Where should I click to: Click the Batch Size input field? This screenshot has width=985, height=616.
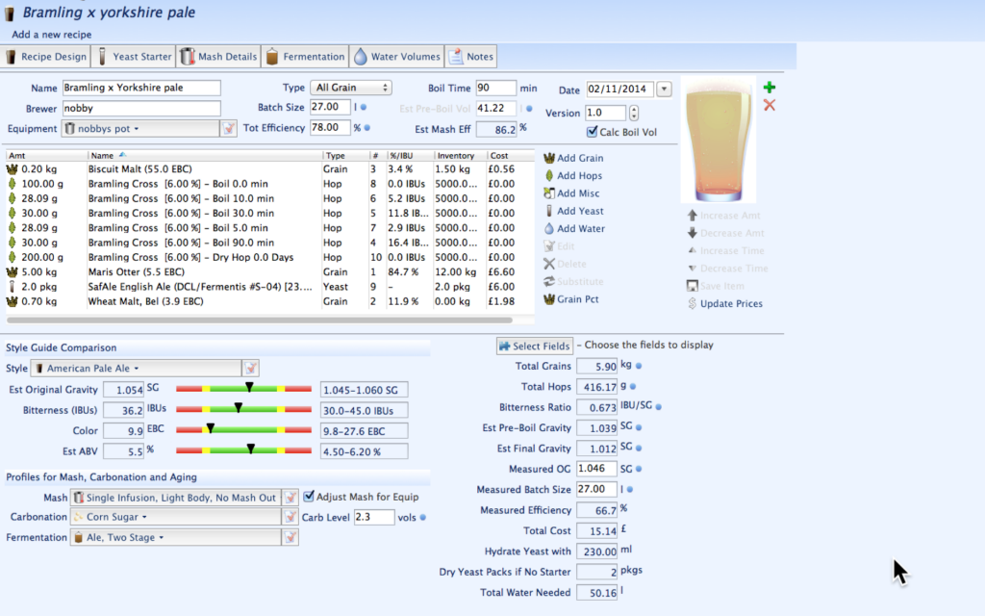click(330, 108)
